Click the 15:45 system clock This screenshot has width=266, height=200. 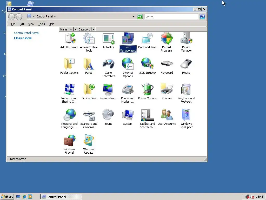coord(260,197)
